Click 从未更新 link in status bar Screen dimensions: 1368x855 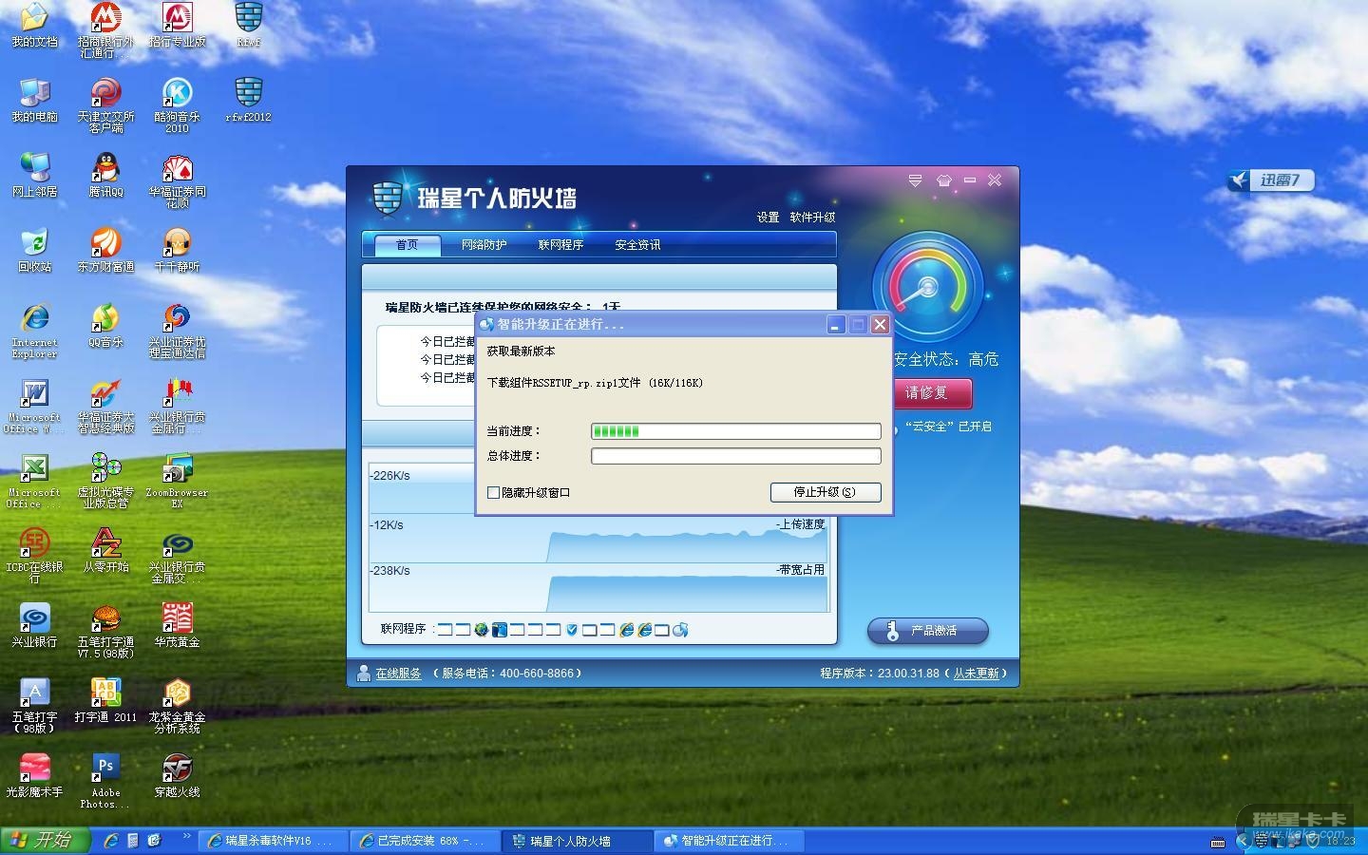[x=976, y=674]
